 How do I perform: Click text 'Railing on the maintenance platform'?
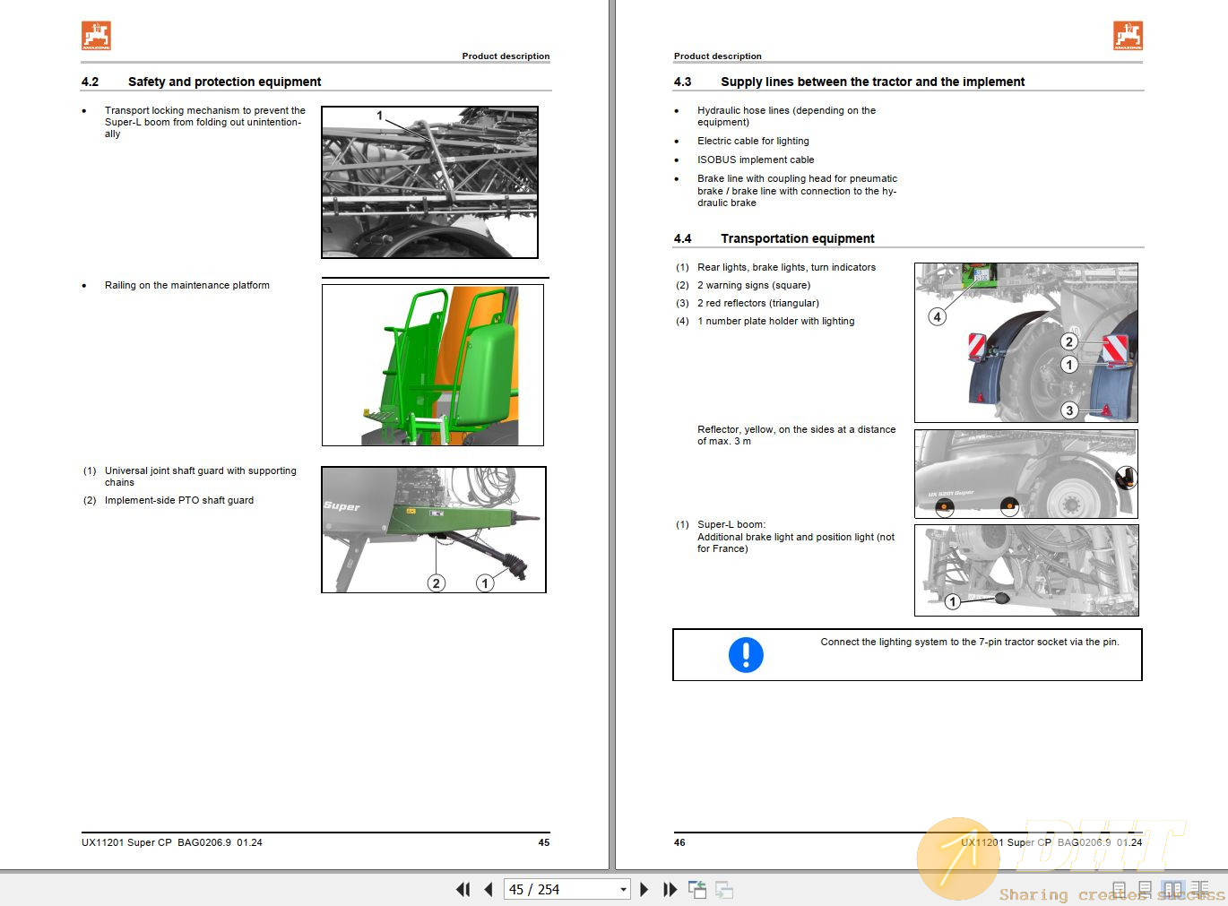pos(187,285)
